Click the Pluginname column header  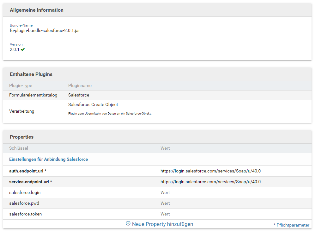pos(80,85)
